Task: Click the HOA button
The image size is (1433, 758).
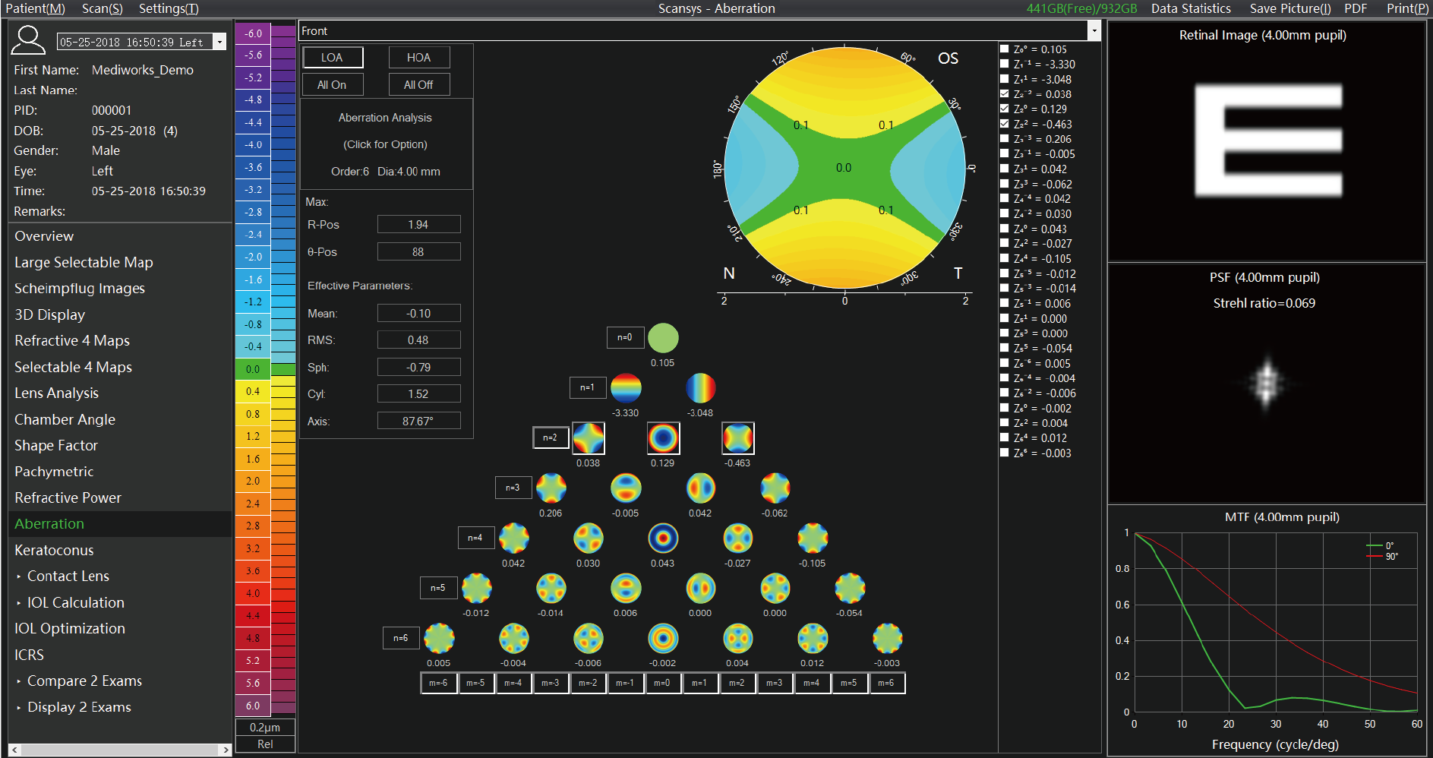Action: pos(419,58)
